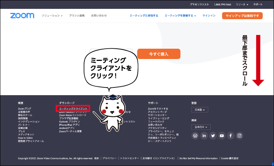
Task: Open the パートナー footer link
Action: 24,125
